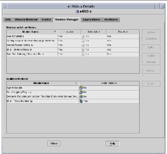Click the schedule icon in Config Reader row
The image size is (167, 154).
point(83,41)
